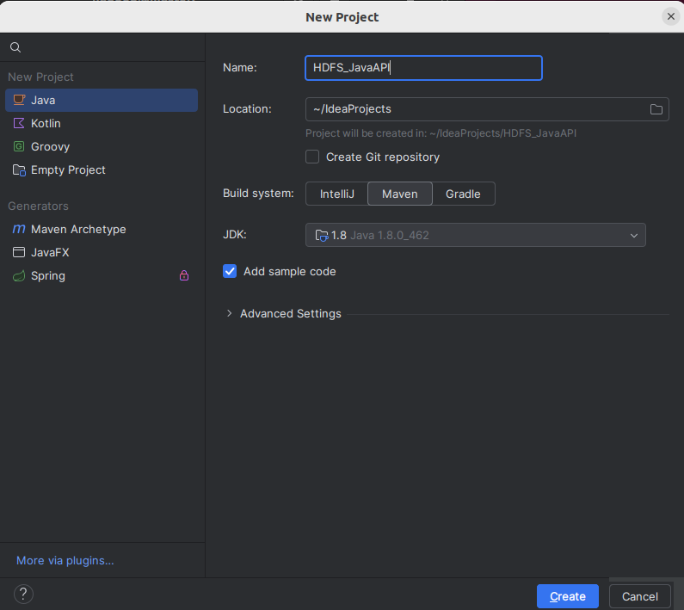Select the Empty Project icon
The width and height of the screenshot is (684, 610).
click(19, 169)
